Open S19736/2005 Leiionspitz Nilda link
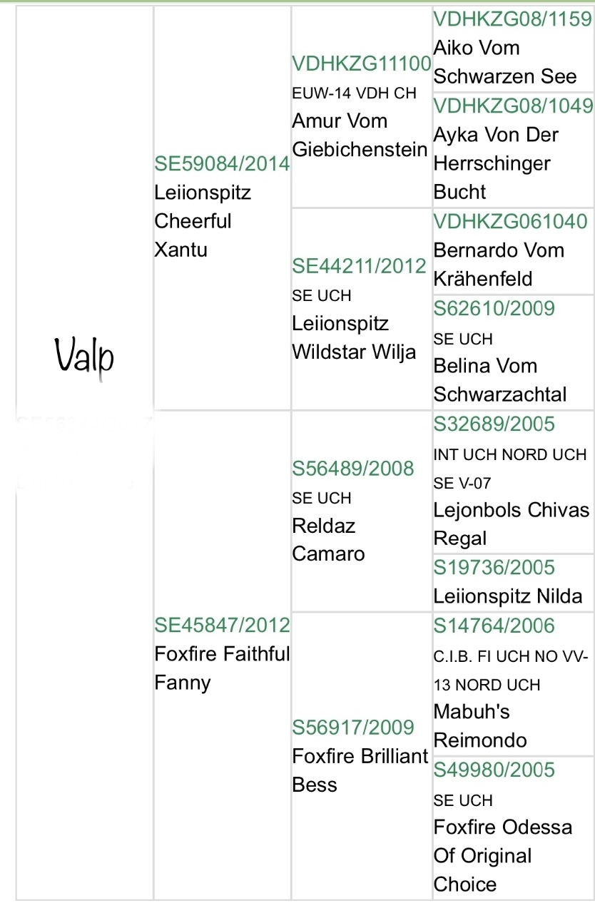The width and height of the screenshot is (595, 913). coord(494,568)
